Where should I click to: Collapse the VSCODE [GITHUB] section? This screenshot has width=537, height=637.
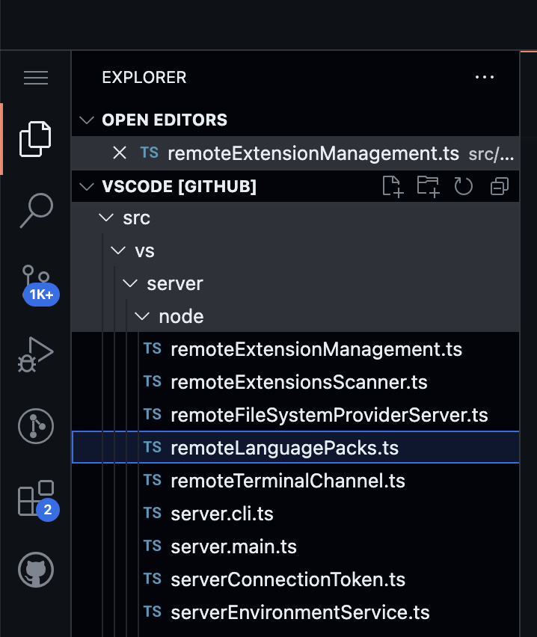(x=87, y=186)
